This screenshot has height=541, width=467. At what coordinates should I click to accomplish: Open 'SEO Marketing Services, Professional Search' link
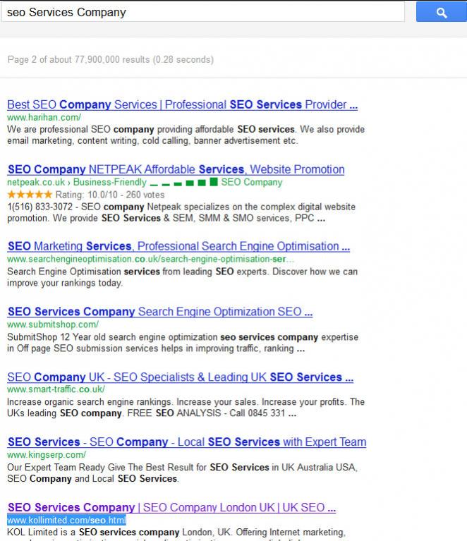178,246
